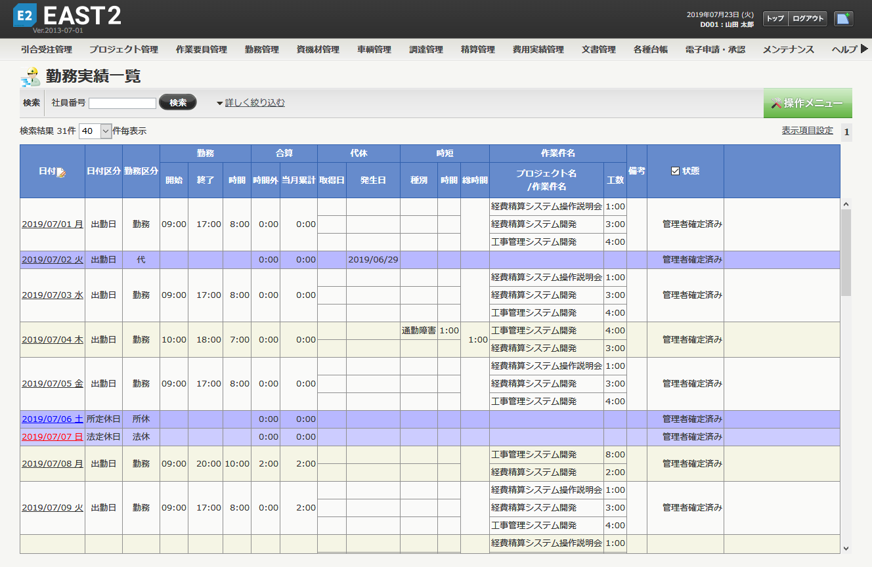Open the 各種台帳 menu
Image resolution: width=872 pixels, height=567 pixels.
(650, 49)
